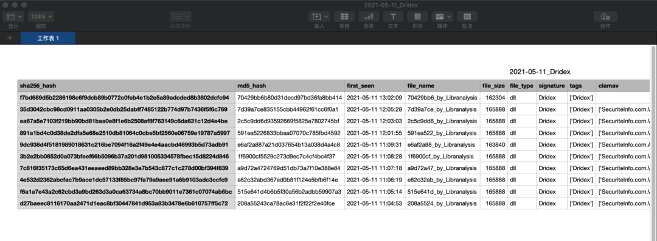The width and height of the screenshot is (657, 241).
Task: Open the Add Category (添加类别) list
Action: (x=181, y=17)
